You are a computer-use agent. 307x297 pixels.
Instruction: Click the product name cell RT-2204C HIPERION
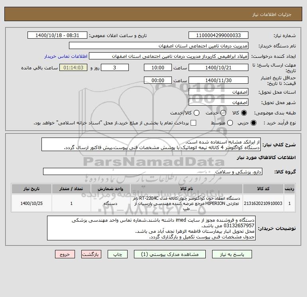(x=187, y=203)
